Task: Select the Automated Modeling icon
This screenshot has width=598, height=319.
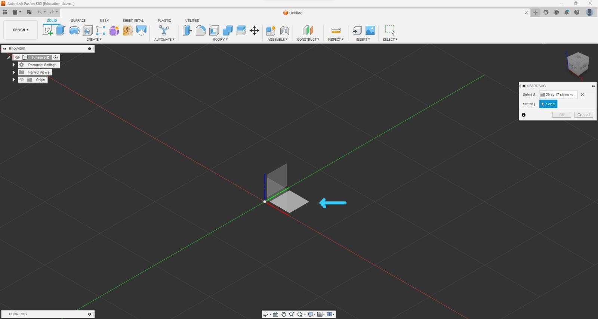Action: pos(164,30)
